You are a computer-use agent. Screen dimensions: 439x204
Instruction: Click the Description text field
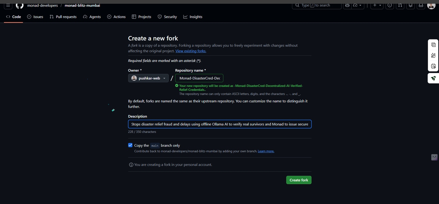pos(219,124)
